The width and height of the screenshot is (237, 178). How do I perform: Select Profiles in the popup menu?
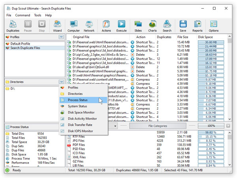pyautogui.click(x=83, y=88)
